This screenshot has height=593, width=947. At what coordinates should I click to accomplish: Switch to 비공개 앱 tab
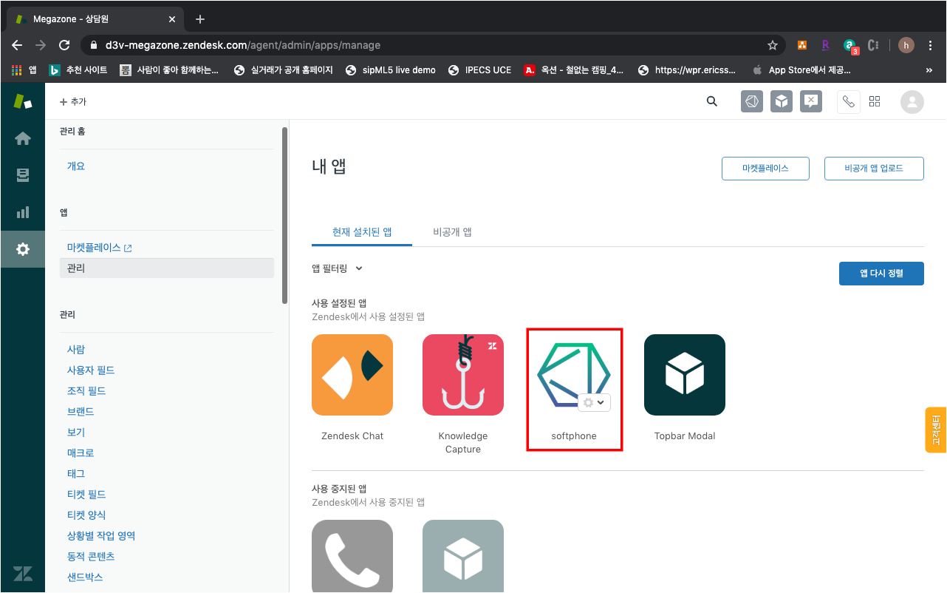click(452, 232)
